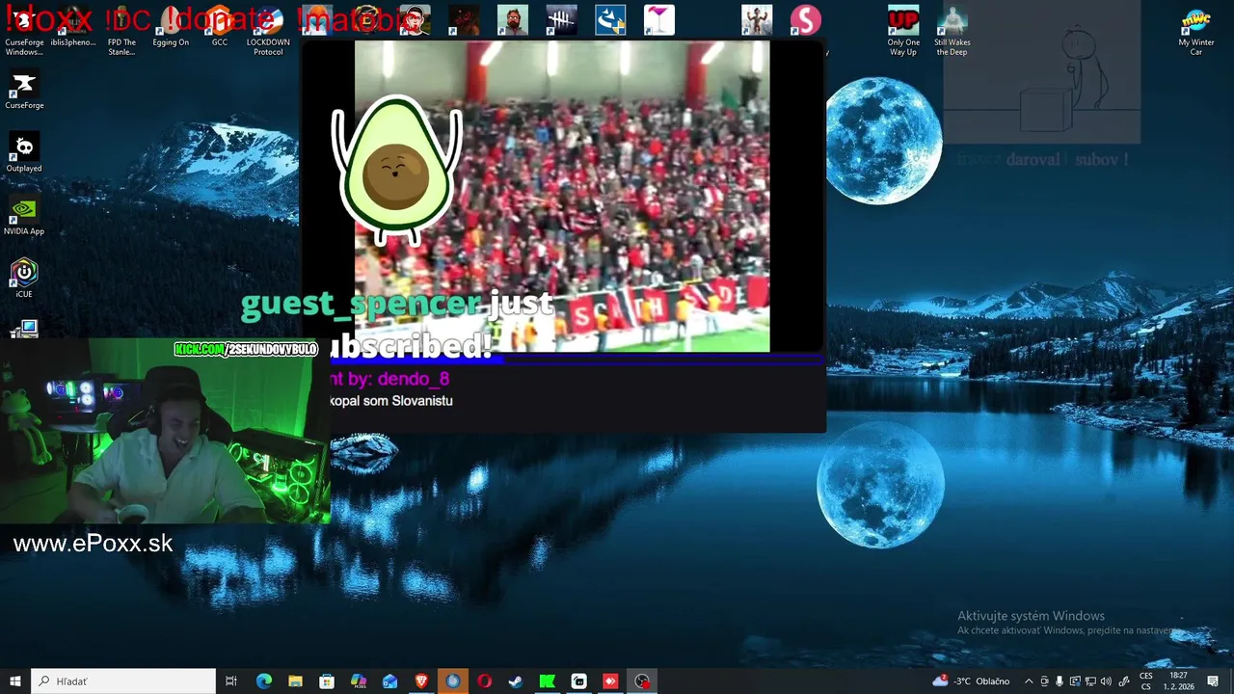The image size is (1234, 694).
Task: Launch the Outplayed desktop icon
Action: tap(24, 153)
